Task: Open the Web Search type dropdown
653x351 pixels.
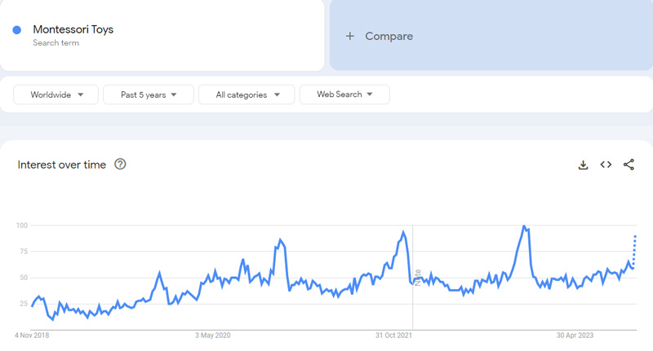Action: coord(344,94)
